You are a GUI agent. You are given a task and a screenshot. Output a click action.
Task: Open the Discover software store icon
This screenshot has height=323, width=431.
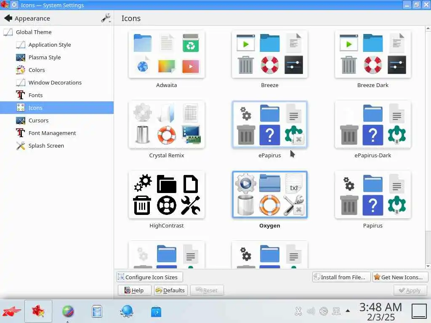tap(156, 312)
